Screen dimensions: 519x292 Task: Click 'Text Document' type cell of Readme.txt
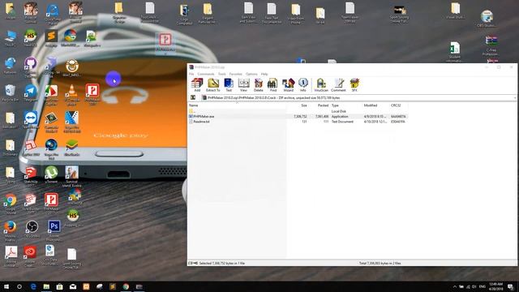[x=342, y=122]
